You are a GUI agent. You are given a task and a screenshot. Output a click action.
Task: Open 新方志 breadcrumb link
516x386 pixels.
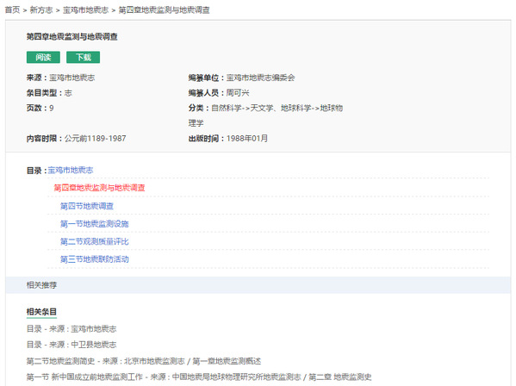pyautogui.click(x=41, y=10)
